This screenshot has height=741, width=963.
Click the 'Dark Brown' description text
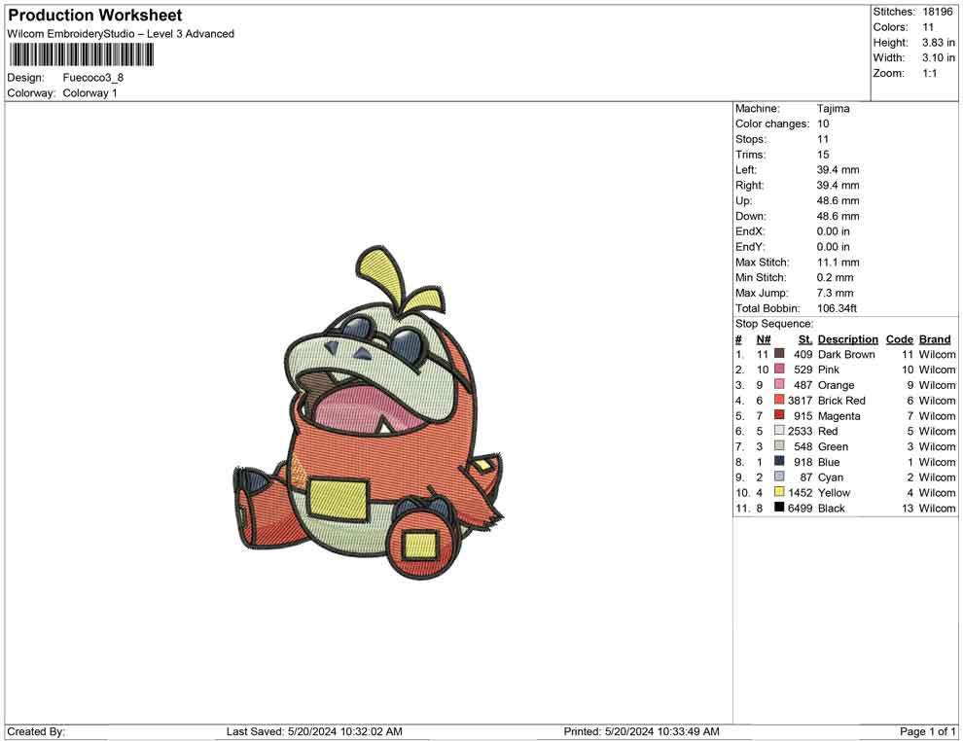[846, 354]
